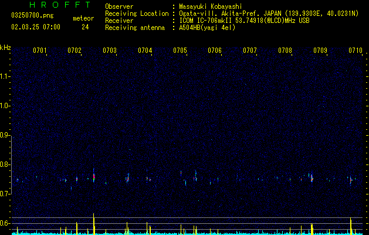Click the 0708 time marker

pos(285,51)
